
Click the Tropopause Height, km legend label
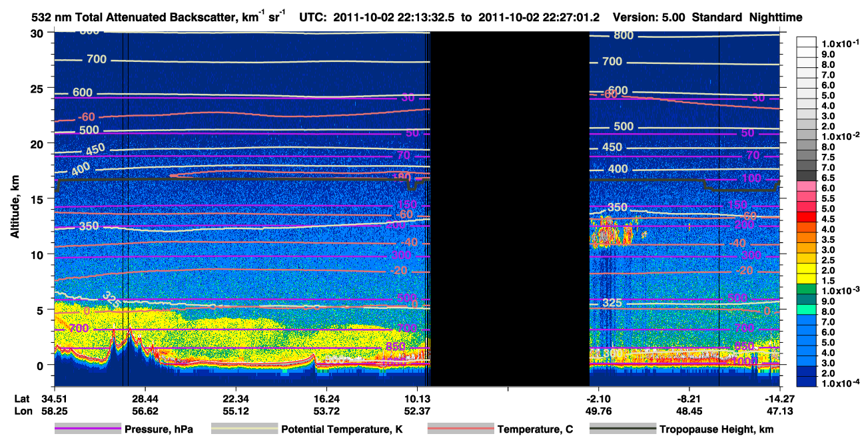point(716,429)
